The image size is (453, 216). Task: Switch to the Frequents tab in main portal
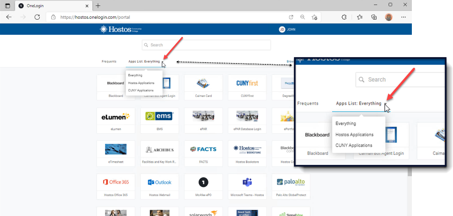pos(109,62)
